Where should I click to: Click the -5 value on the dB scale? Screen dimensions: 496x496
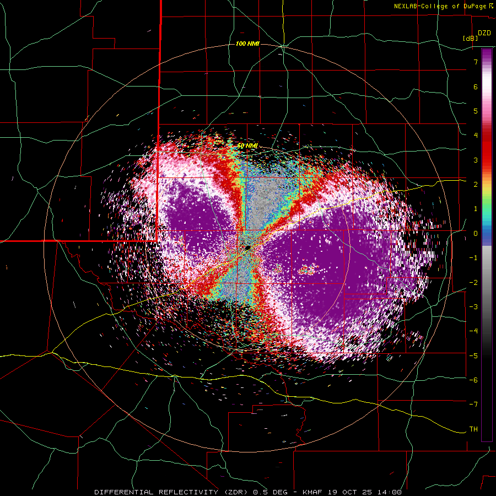click(473, 355)
